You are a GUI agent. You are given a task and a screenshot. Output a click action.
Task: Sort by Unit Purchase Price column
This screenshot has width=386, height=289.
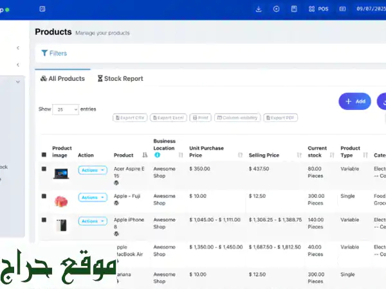click(x=240, y=155)
